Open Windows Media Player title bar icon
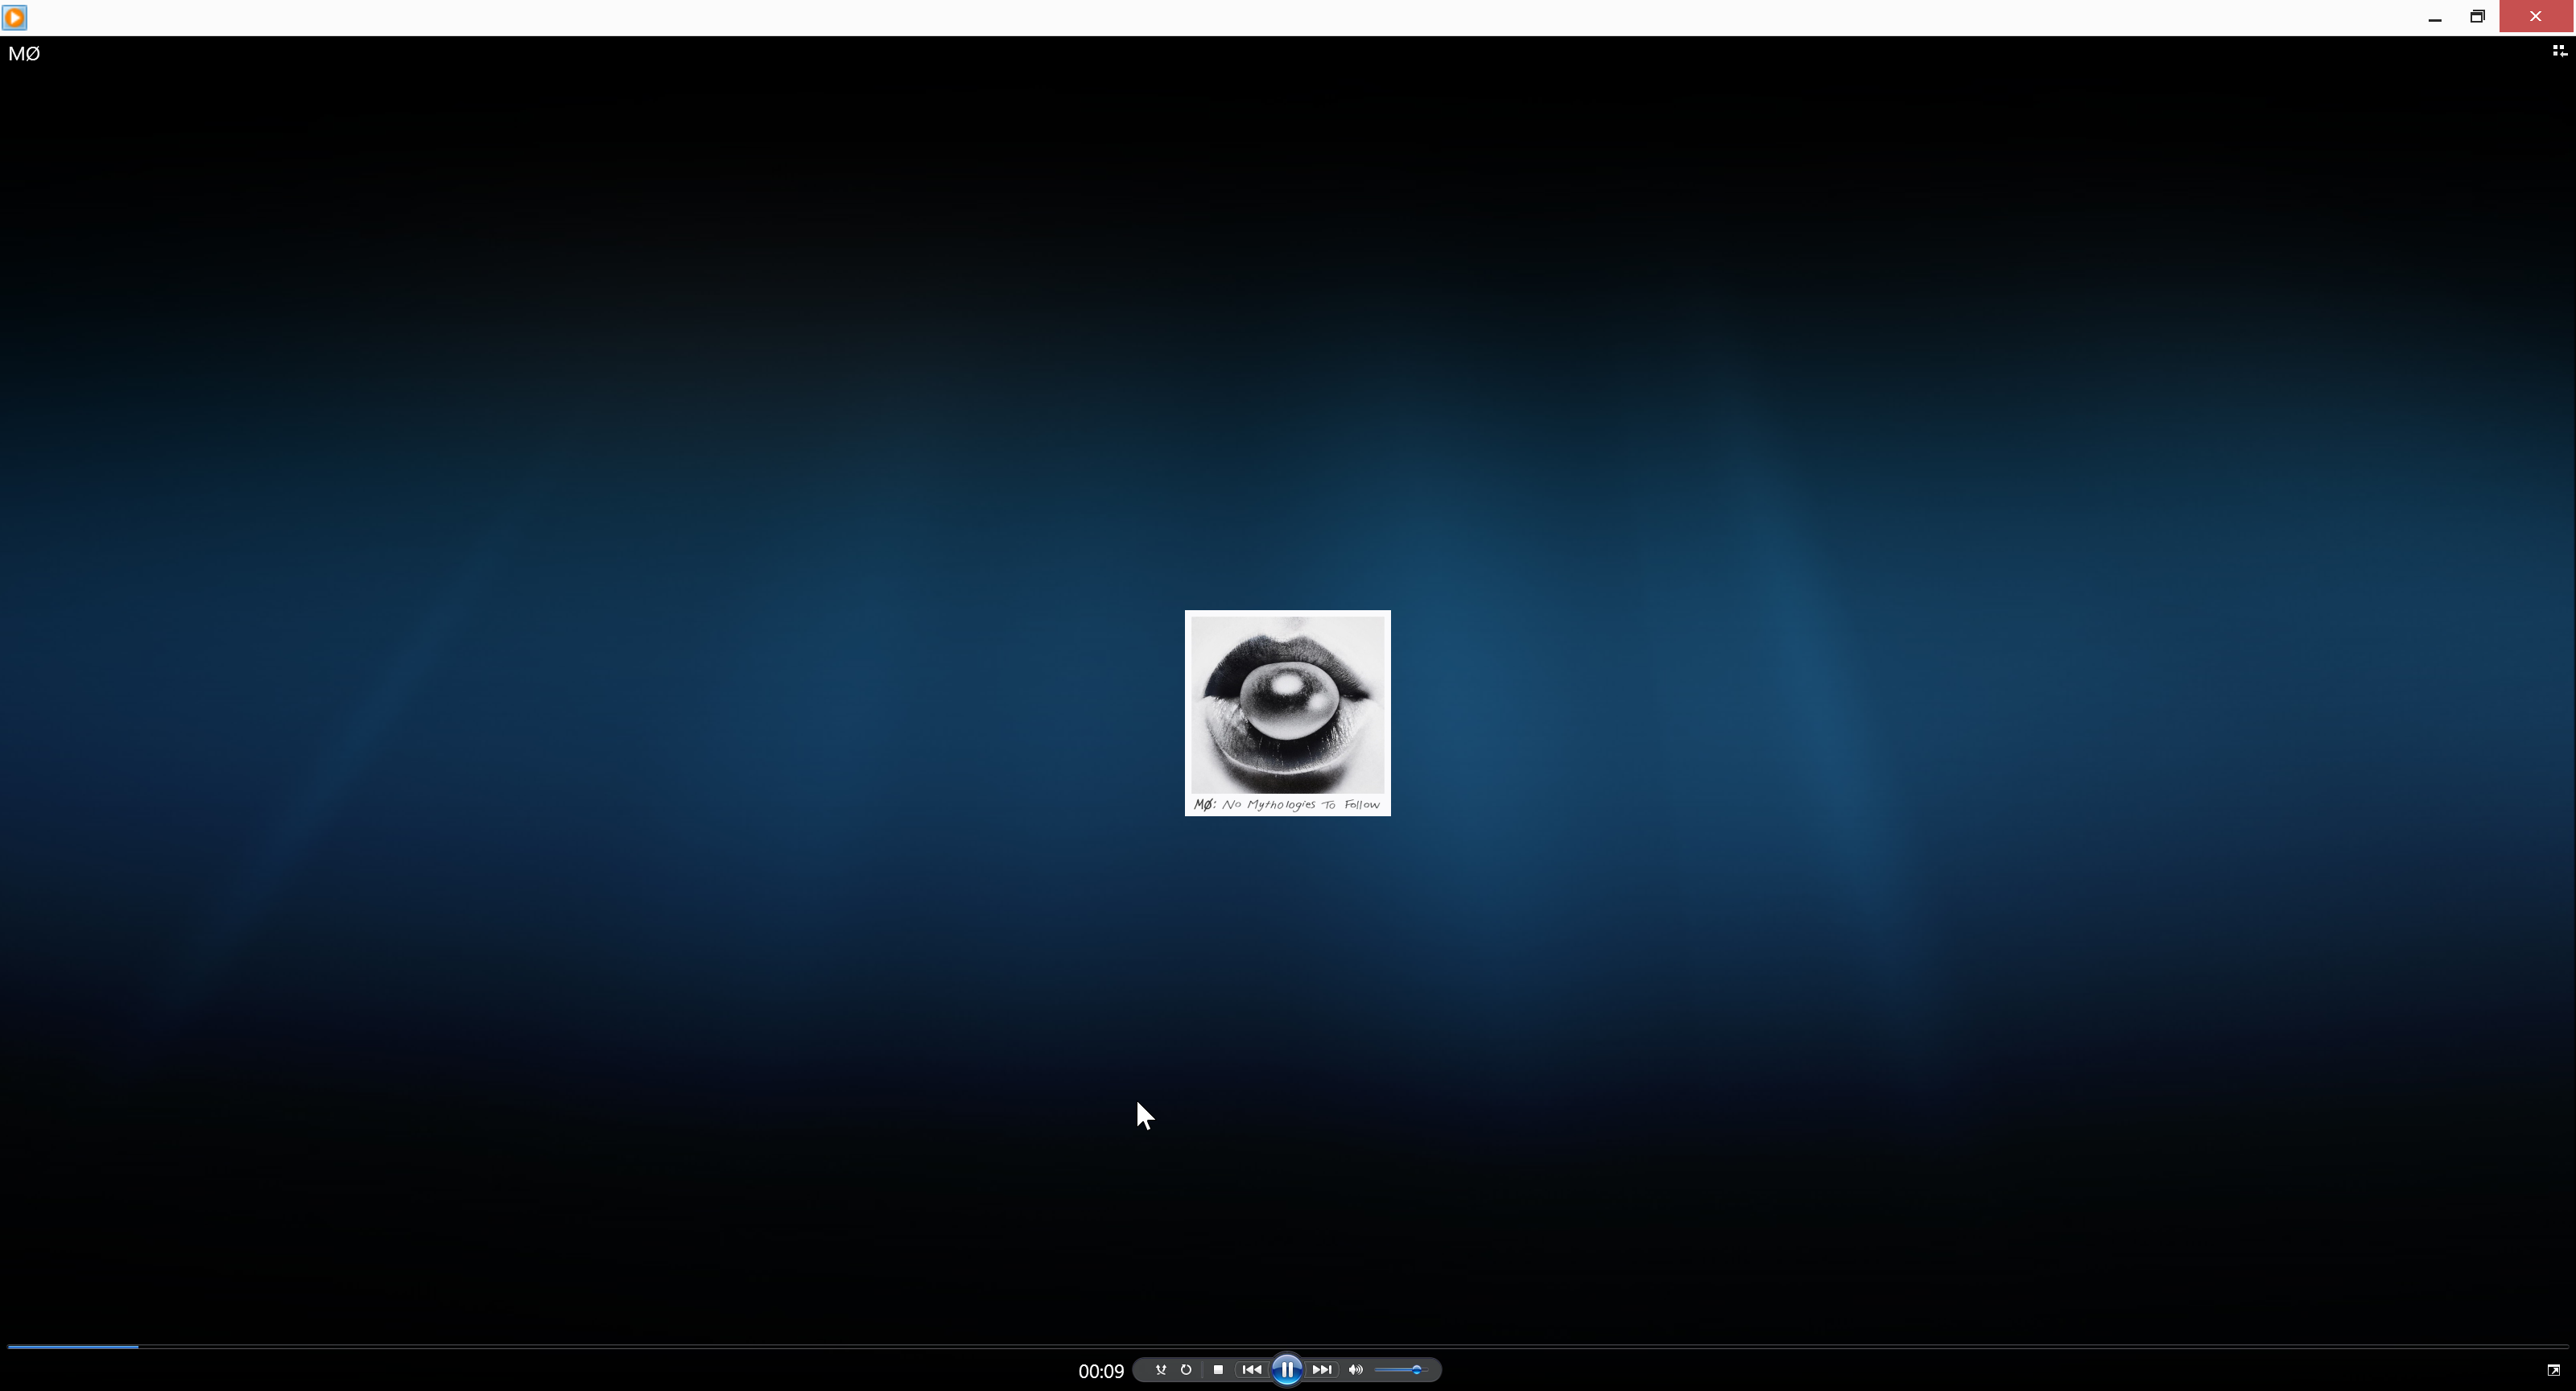2576x1391 pixels. [15, 17]
